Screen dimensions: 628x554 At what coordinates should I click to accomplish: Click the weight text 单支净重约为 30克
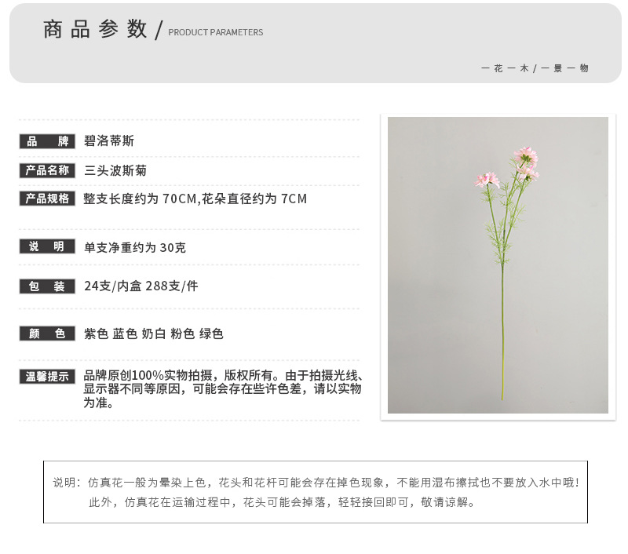[135, 247]
